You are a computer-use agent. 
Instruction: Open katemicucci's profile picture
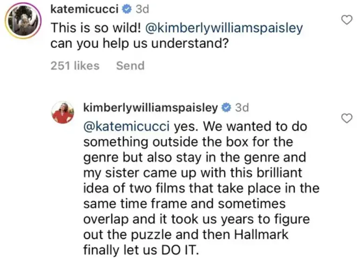23,21
